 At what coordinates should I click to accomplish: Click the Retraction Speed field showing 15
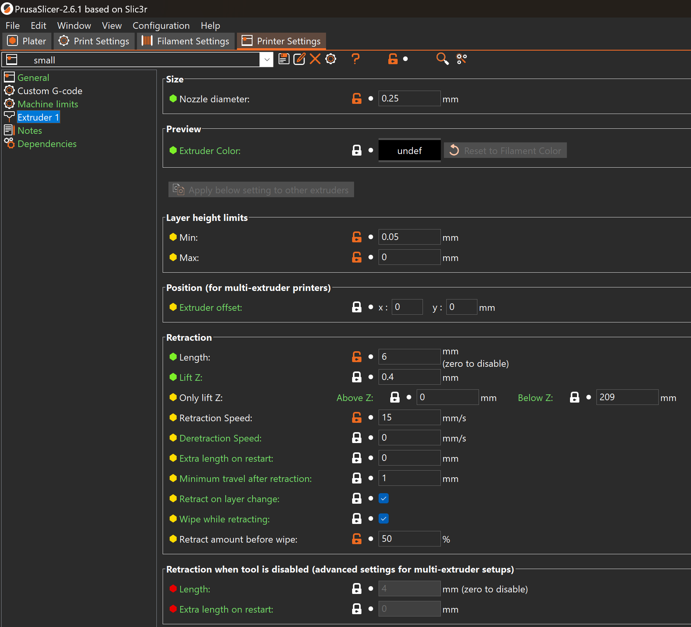coord(409,417)
